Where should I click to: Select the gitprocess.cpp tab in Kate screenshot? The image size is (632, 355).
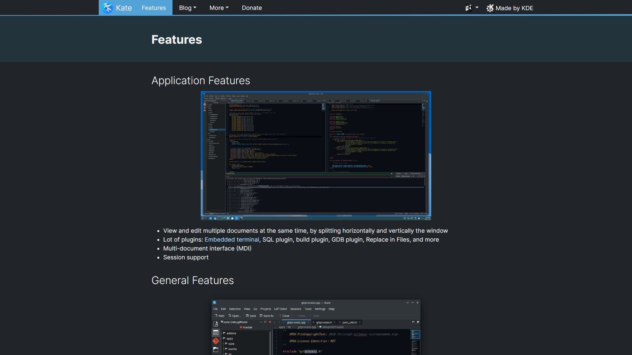click(x=296, y=322)
